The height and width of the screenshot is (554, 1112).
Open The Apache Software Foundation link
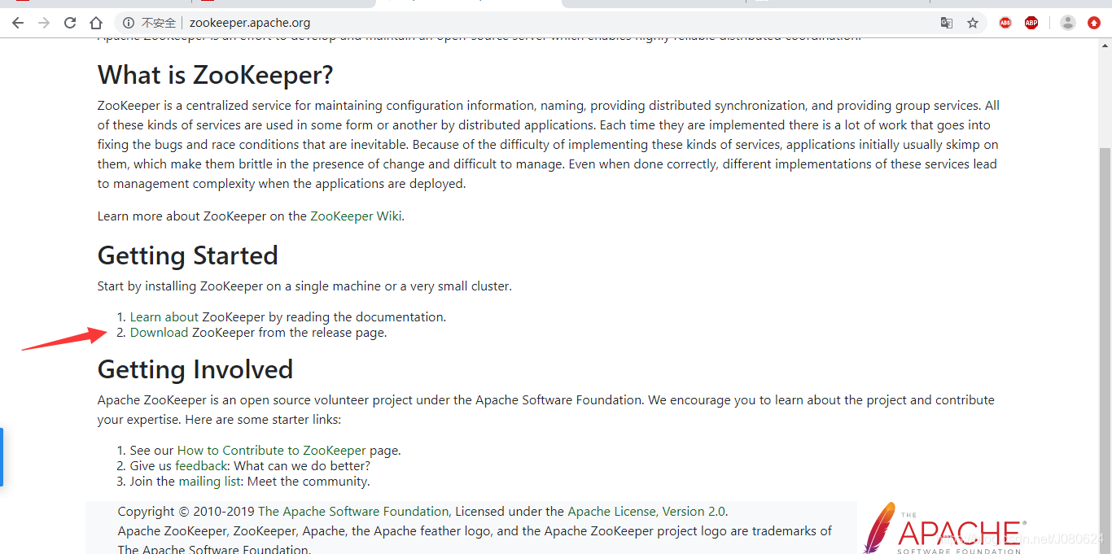tap(353, 512)
